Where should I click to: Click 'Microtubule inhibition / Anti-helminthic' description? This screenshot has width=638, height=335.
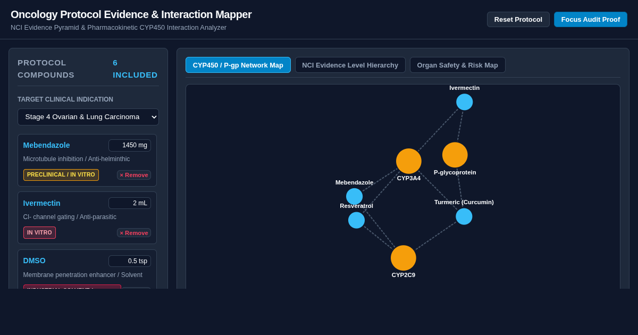coord(77,159)
